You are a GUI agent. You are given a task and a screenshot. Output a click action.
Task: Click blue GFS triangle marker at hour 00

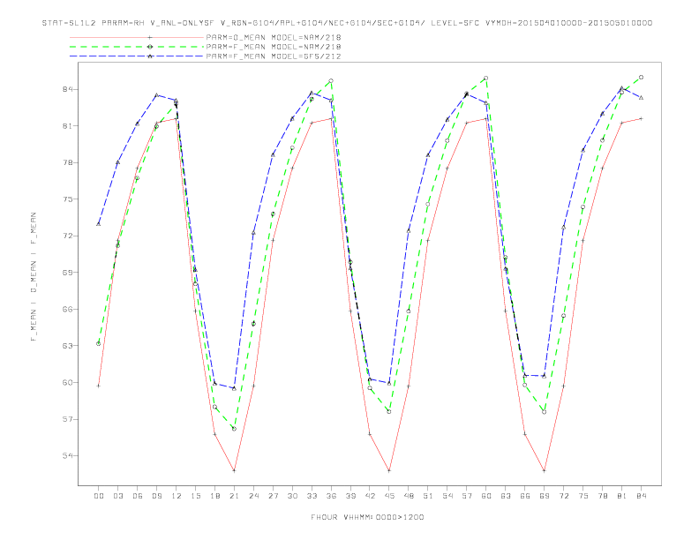99,223
